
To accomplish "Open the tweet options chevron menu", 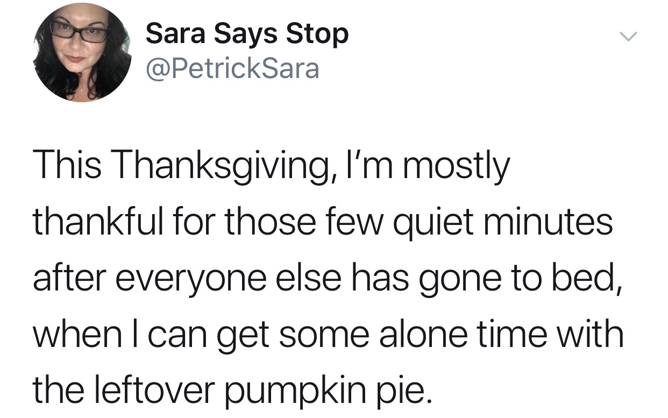I will 627,37.
